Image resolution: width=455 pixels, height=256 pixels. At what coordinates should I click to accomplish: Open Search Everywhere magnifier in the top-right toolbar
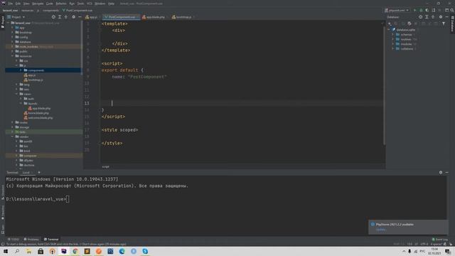pyautogui.click(x=452, y=10)
